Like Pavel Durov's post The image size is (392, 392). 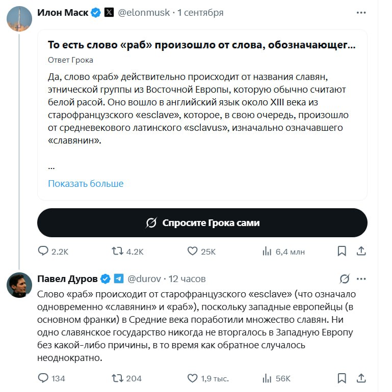(193, 378)
